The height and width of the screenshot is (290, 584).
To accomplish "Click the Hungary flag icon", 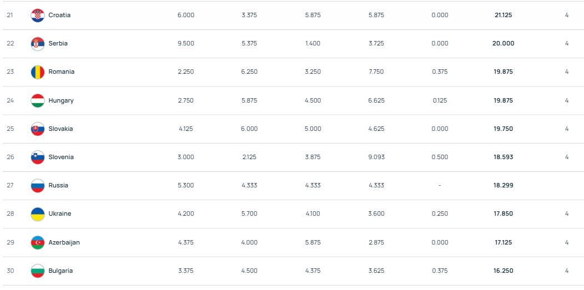I will point(37,101).
